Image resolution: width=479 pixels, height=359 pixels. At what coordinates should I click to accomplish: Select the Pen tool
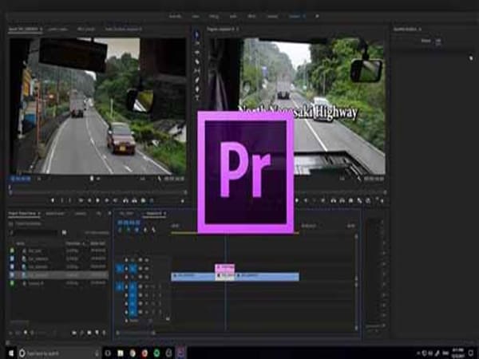(x=196, y=80)
